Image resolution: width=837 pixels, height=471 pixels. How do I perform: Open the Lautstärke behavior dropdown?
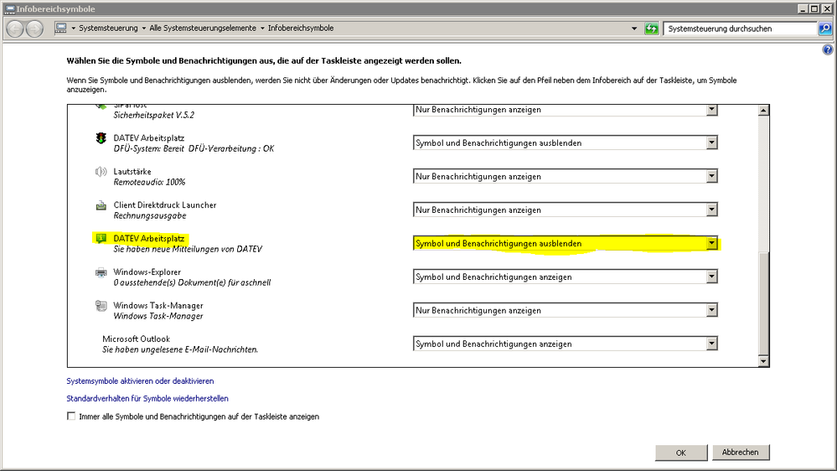click(711, 177)
